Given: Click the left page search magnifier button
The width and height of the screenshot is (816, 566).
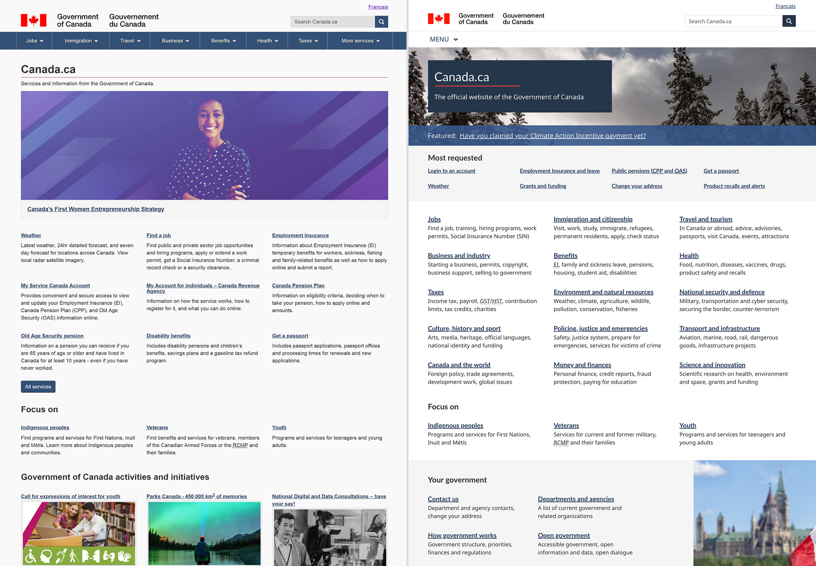Looking at the screenshot, I should [x=381, y=22].
